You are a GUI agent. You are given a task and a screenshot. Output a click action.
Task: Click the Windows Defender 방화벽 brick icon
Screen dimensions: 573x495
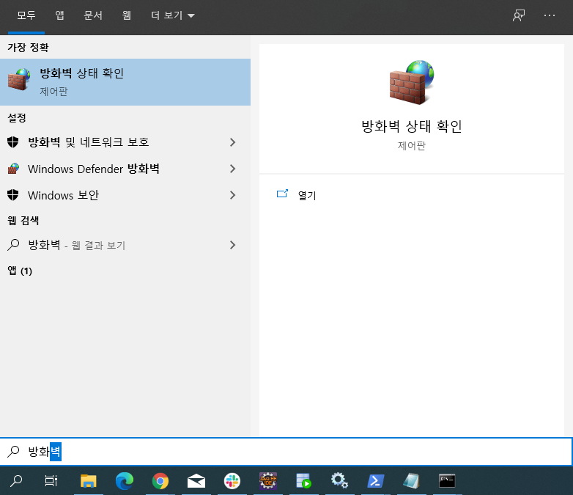13,169
